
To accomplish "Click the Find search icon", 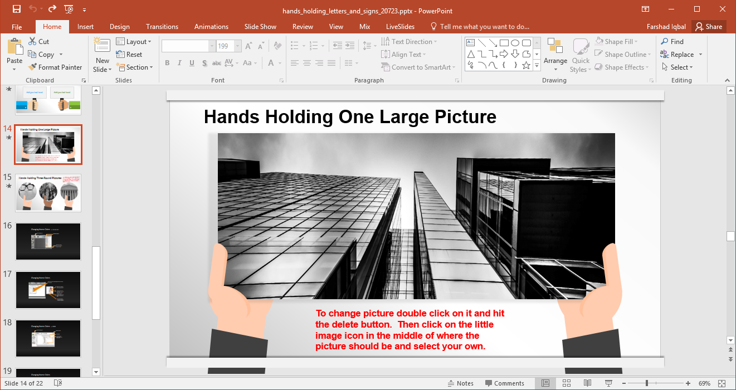I will (672, 42).
